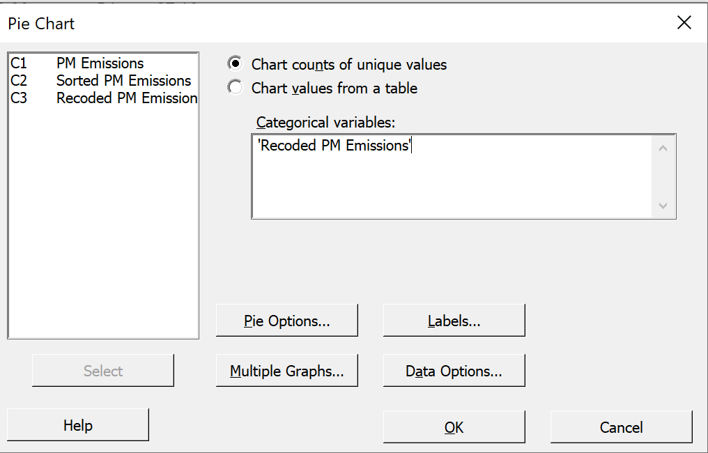The height and width of the screenshot is (453, 708).
Task: Select C2 Sorted PM Emissions column
Action: 103,80
